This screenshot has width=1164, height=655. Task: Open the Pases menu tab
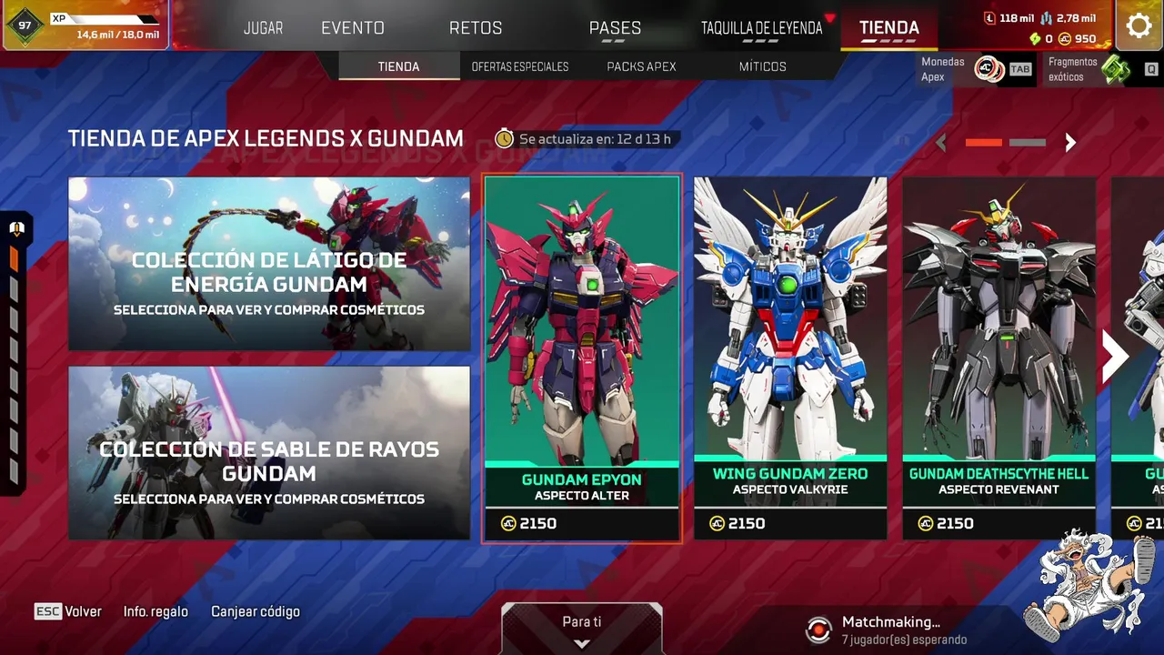coord(615,28)
